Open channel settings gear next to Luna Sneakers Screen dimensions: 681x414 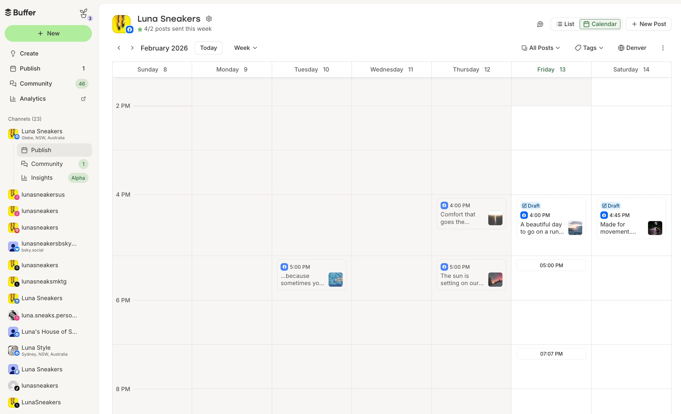click(x=209, y=19)
